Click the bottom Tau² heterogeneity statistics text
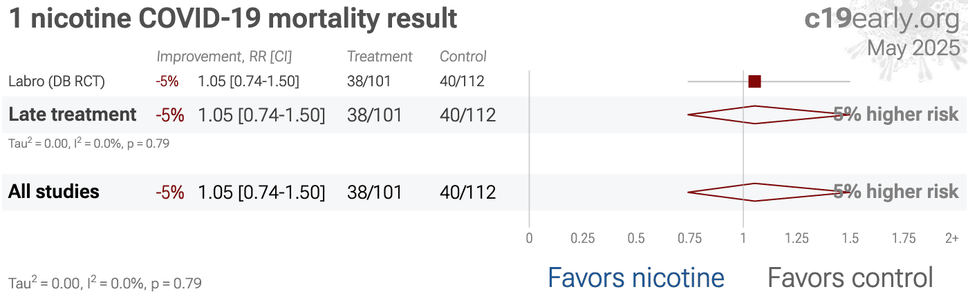The image size is (968, 296). [x=105, y=283]
